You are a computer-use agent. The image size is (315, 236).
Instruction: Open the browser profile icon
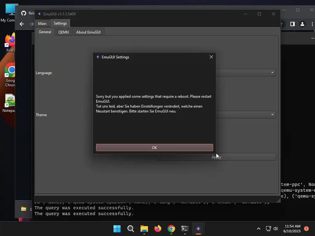[302, 24]
